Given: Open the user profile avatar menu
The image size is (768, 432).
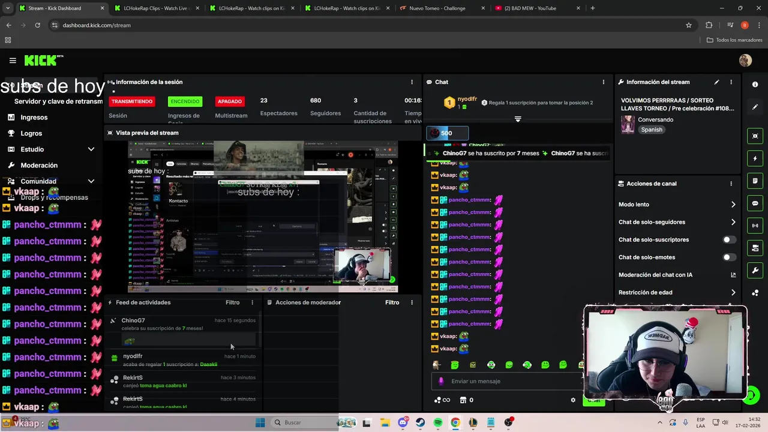Looking at the screenshot, I should pos(745,61).
